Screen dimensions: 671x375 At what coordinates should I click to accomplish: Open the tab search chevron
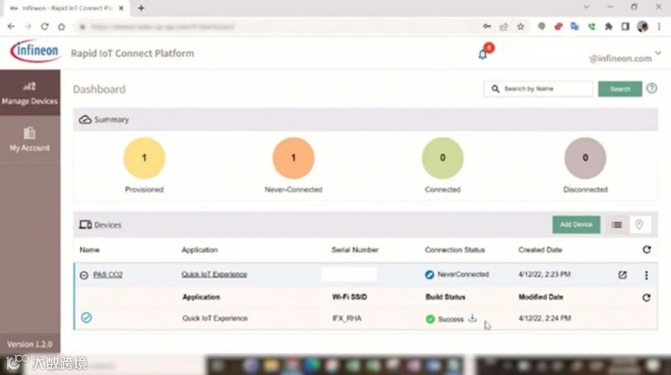587,7
